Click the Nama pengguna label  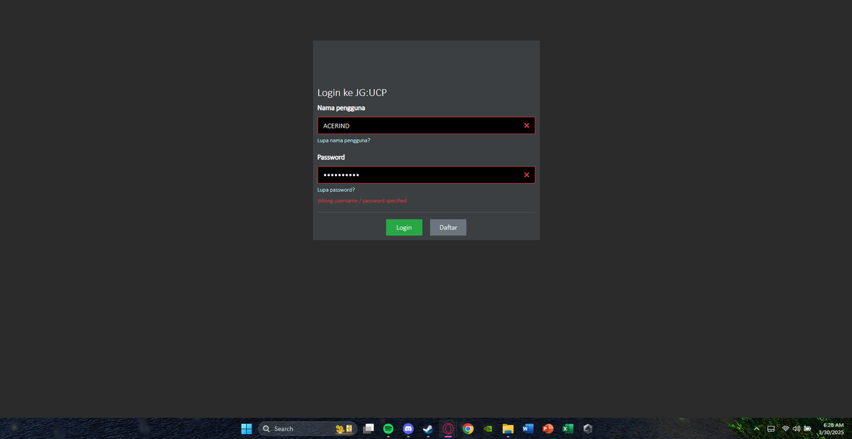click(341, 108)
